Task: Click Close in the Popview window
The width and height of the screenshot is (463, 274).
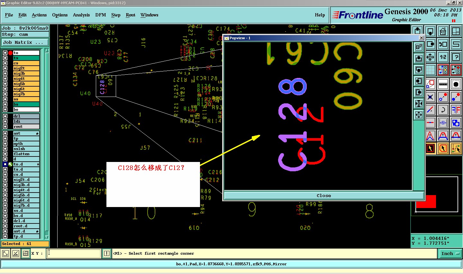Action: pos(324,195)
